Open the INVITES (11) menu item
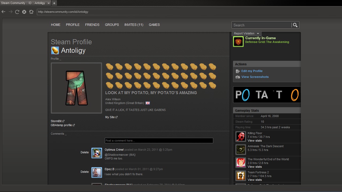Viewport: 342px width, 192px height. pos(134,25)
